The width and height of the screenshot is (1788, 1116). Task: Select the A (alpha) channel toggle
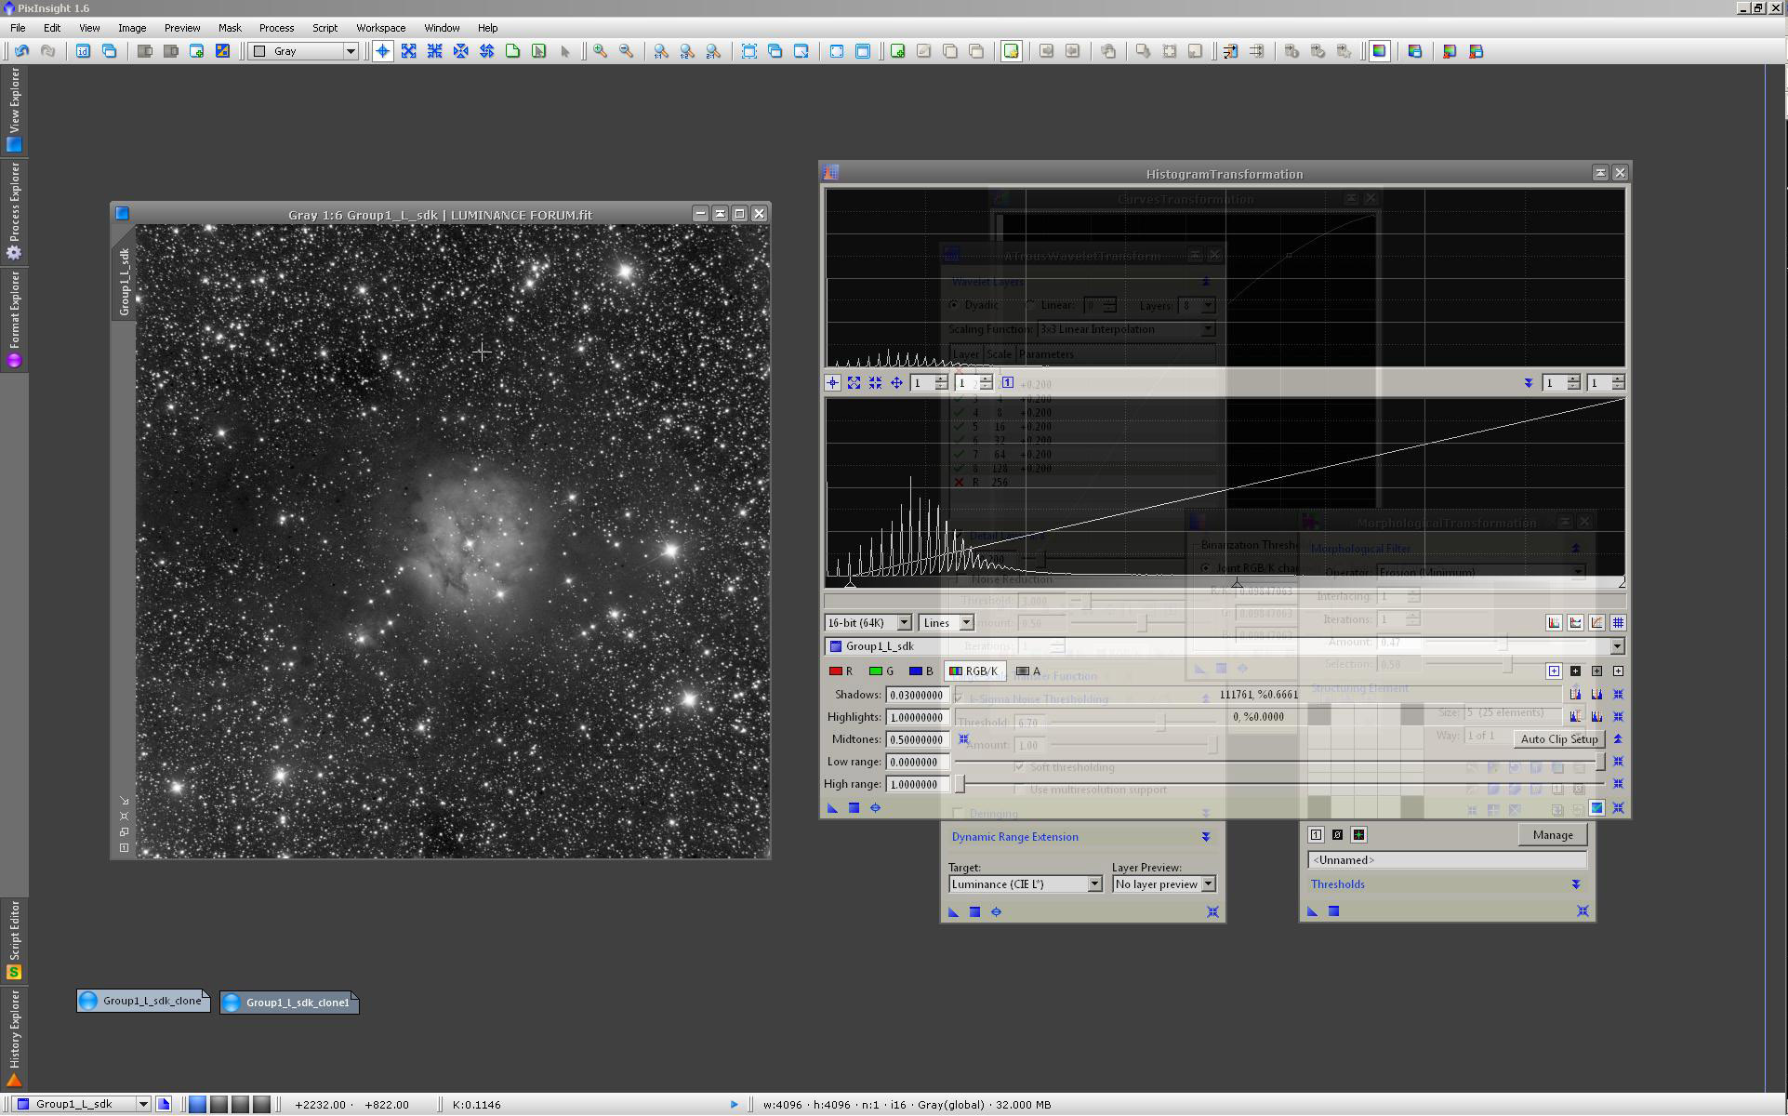click(x=1028, y=671)
